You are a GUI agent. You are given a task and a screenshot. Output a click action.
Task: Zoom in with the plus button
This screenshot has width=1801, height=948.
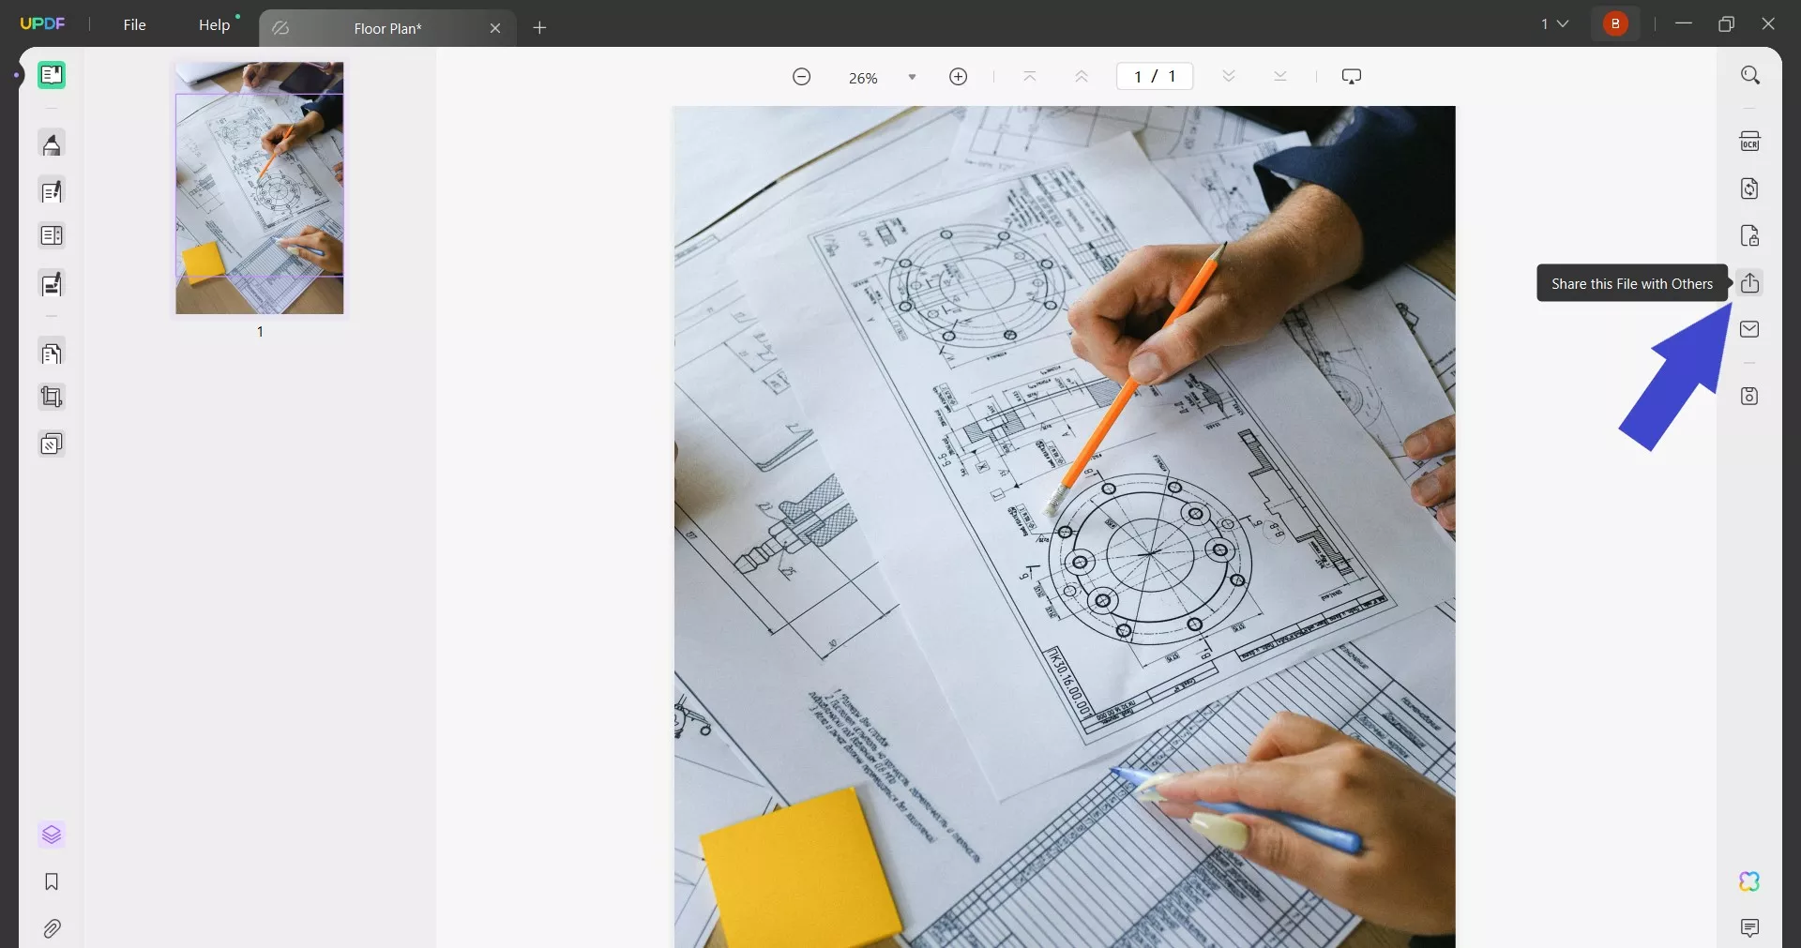[x=958, y=77]
